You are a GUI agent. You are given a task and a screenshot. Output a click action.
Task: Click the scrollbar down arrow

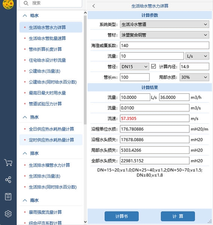[85, 222]
